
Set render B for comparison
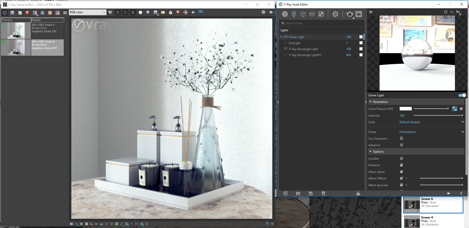click(50, 13)
